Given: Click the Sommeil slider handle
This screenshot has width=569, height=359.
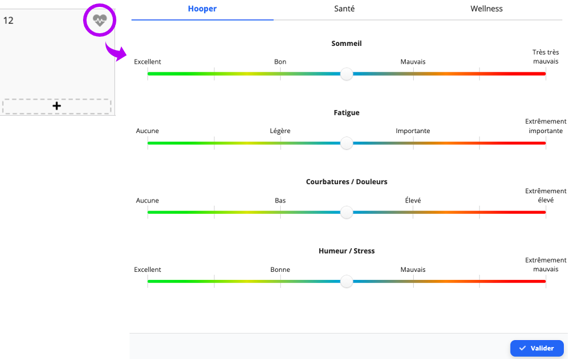Looking at the screenshot, I should 347,74.
